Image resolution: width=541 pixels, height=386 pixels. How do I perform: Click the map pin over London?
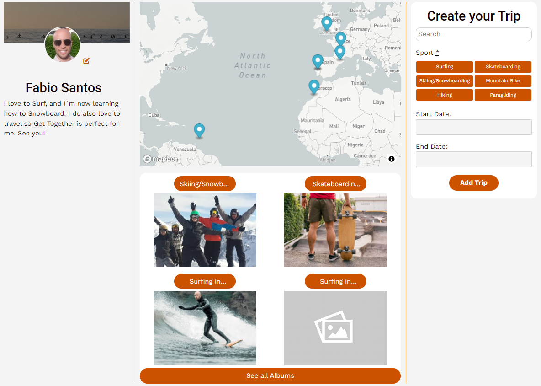tap(326, 23)
